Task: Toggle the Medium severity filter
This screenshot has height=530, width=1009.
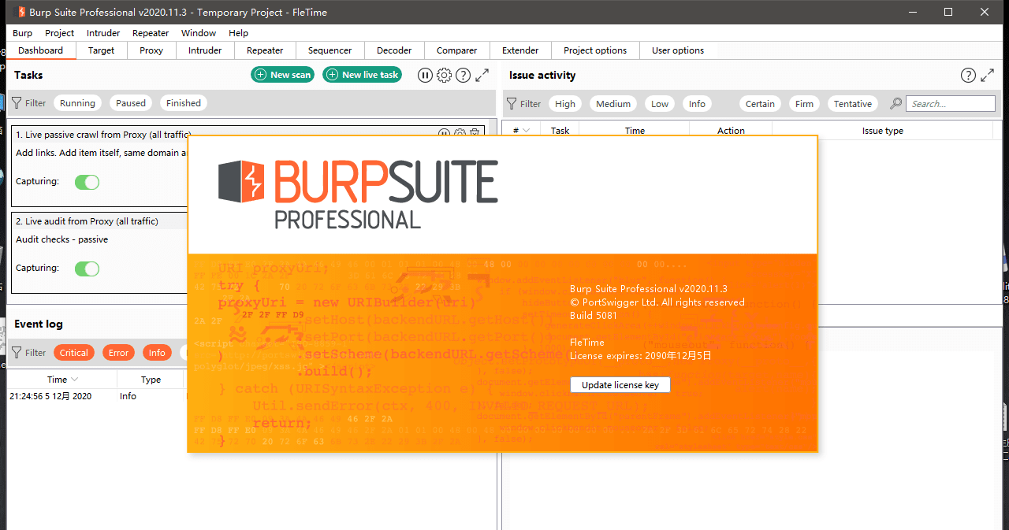Action: [613, 104]
